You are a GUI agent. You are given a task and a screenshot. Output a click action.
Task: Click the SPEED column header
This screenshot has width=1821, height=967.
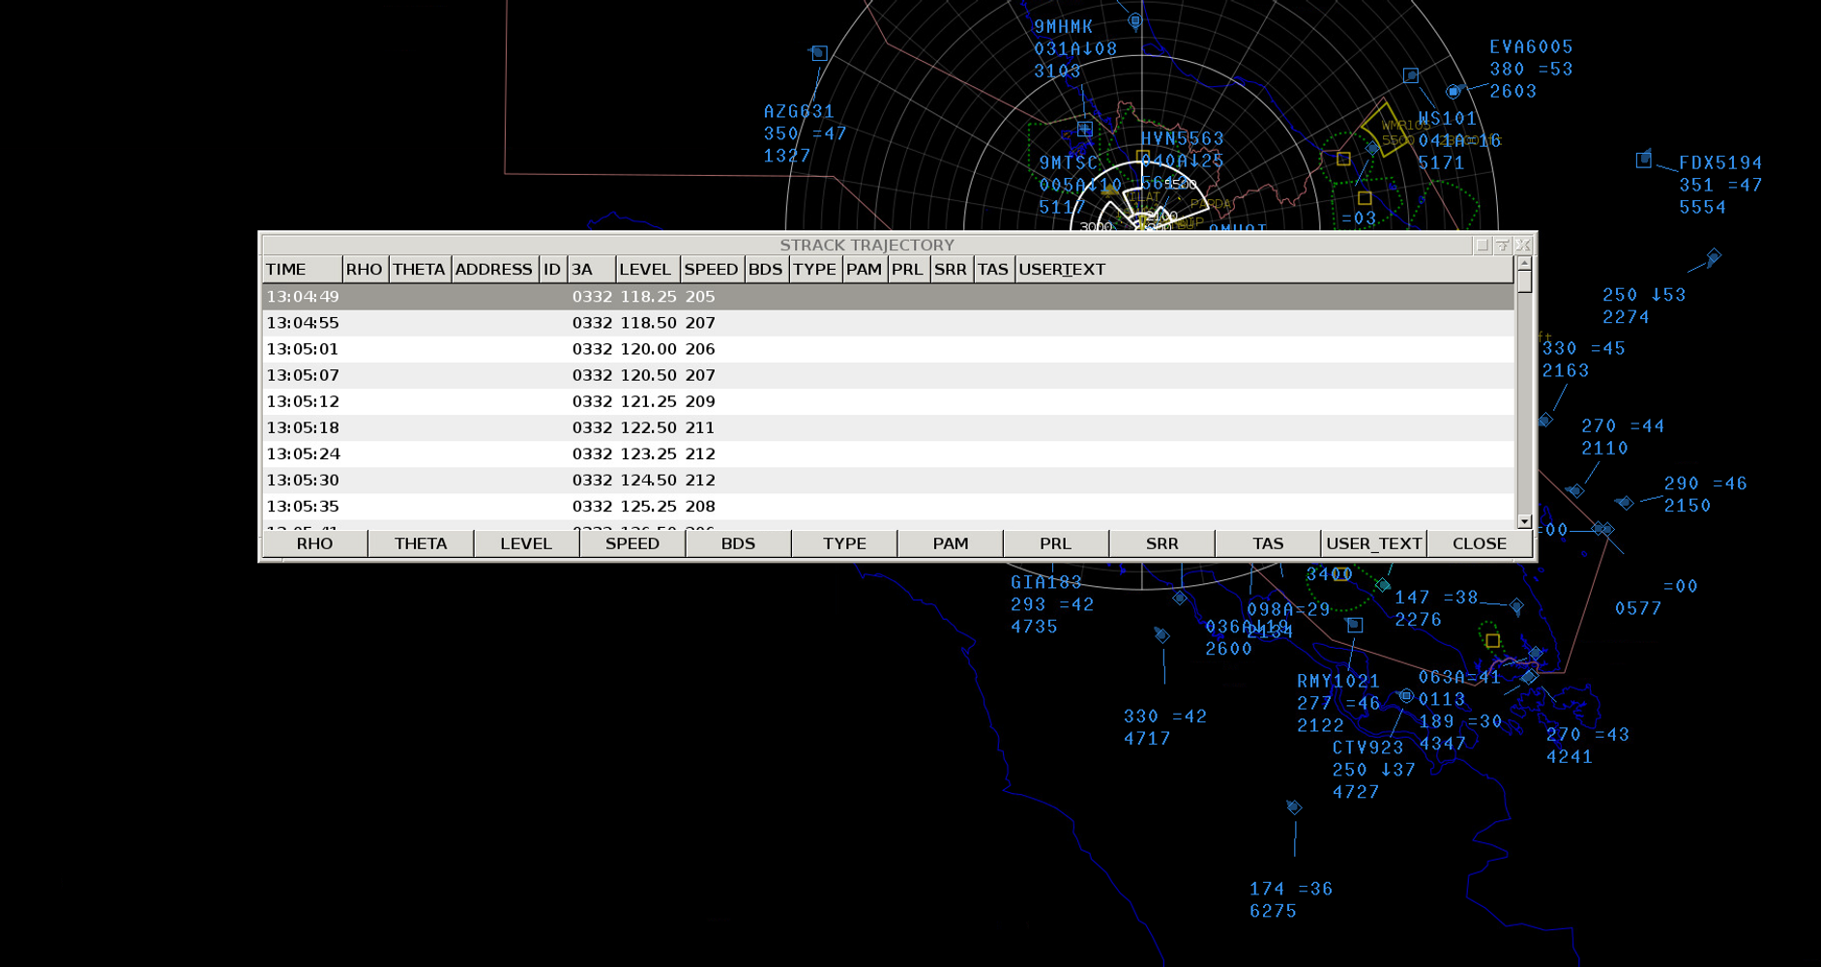click(711, 270)
